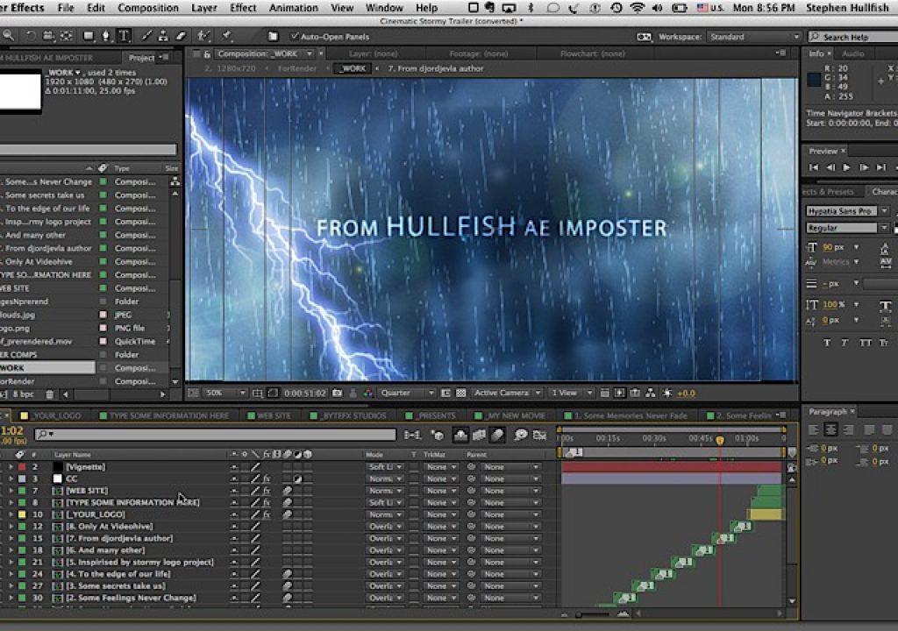The width and height of the screenshot is (898, 631).
Task: Play the preview
Action: coord(846,167)
